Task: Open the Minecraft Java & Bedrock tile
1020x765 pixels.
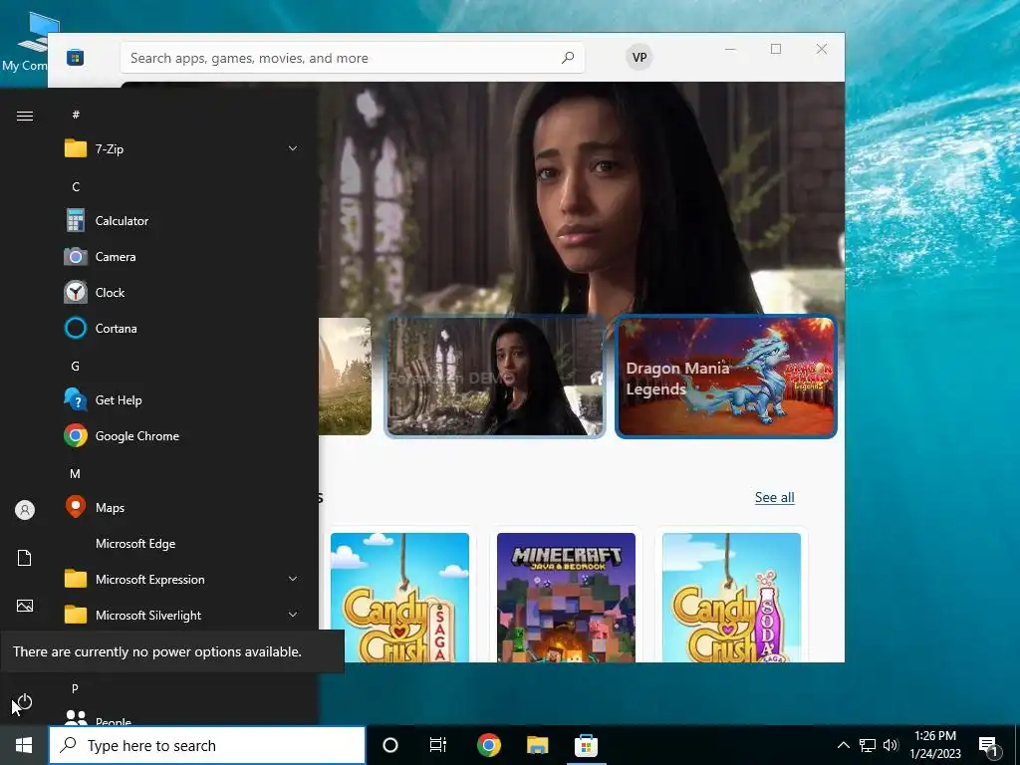Action: (566, 598)
